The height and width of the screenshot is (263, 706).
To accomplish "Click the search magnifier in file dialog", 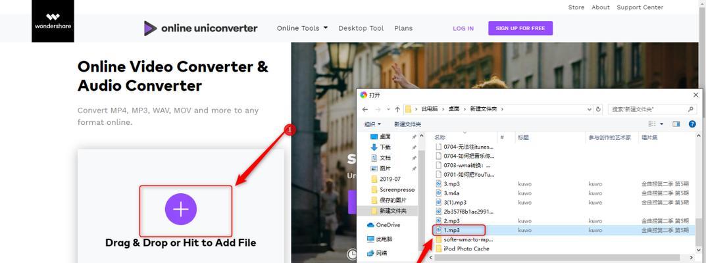I will coord(691,109).
